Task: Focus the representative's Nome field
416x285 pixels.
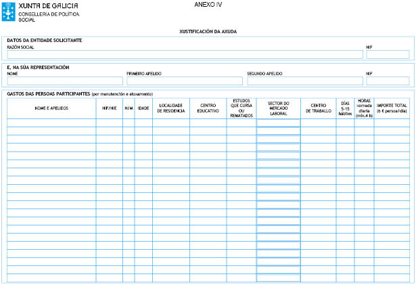Action: [64, 81]
